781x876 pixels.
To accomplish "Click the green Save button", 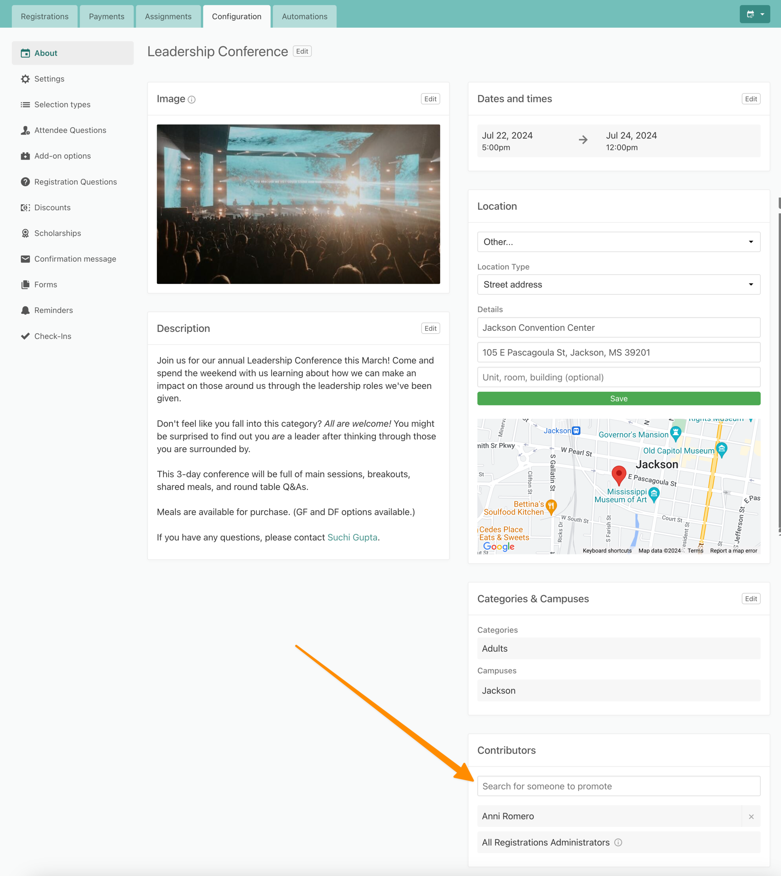I will [618, 399].
